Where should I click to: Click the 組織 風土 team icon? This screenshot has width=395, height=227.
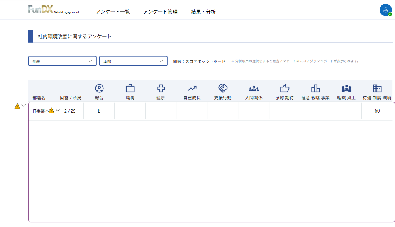tap(346, 88)
